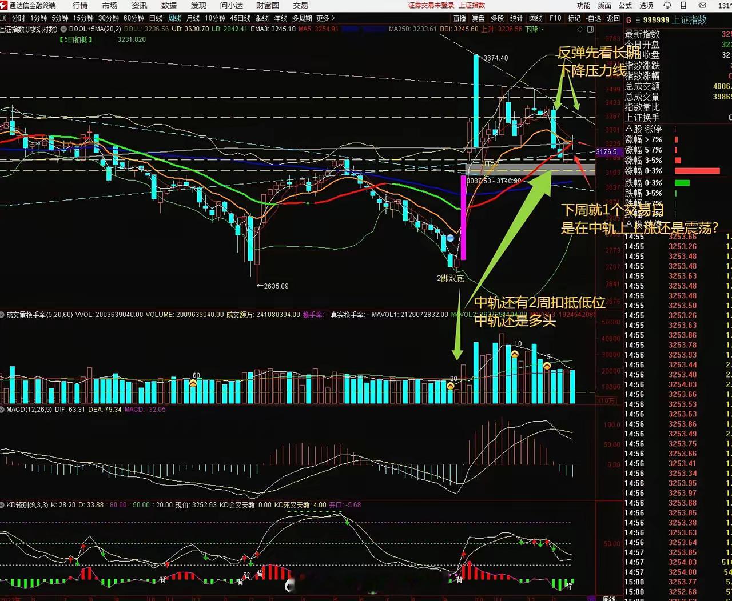The height and width of the screenshot is (601, 732).
Task: Switch to 月线 period
Action: pyautogui.click(x=193, y=18)
